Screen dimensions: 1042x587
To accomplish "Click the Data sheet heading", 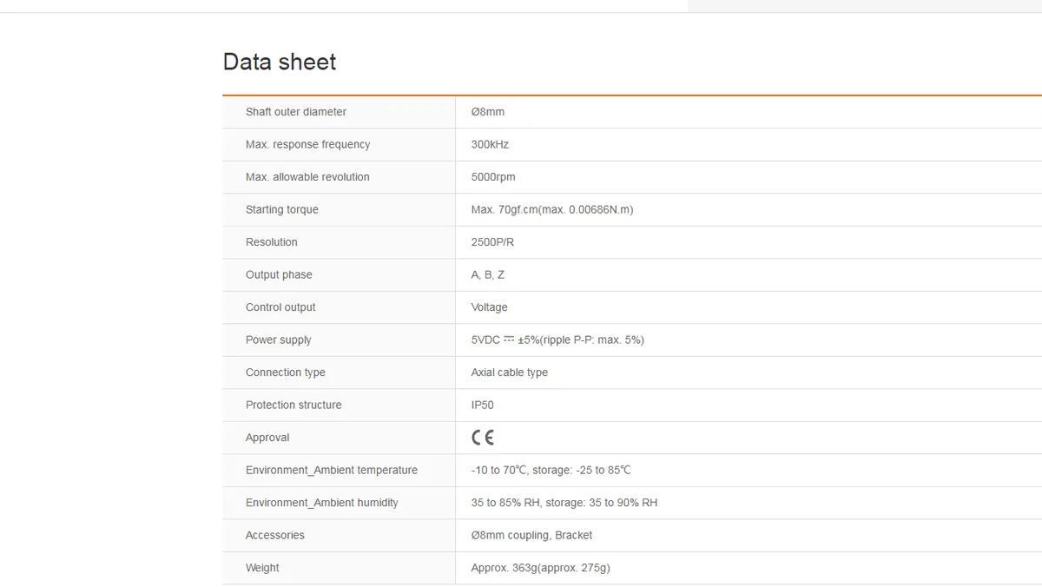I will 280,62.
